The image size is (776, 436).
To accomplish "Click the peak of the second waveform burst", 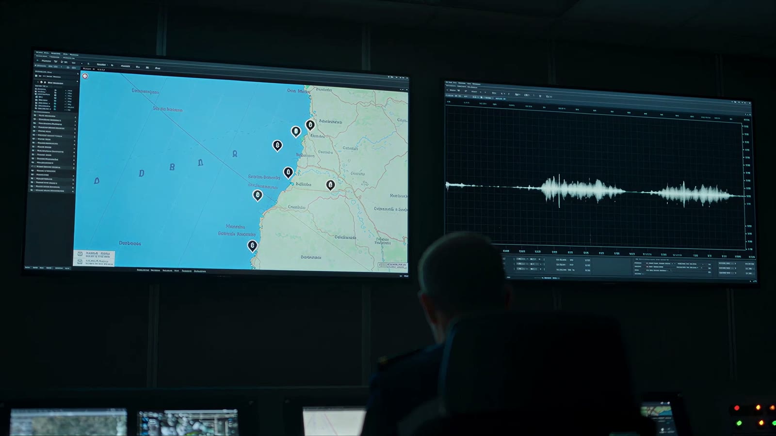I will pos(684,194).
